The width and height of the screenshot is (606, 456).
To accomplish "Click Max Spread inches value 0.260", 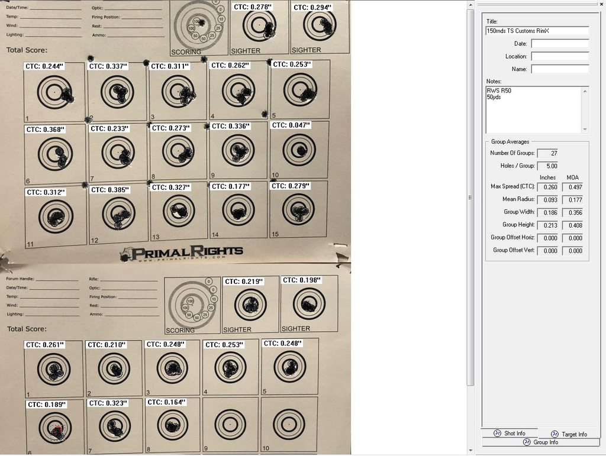I will [547, 187].
